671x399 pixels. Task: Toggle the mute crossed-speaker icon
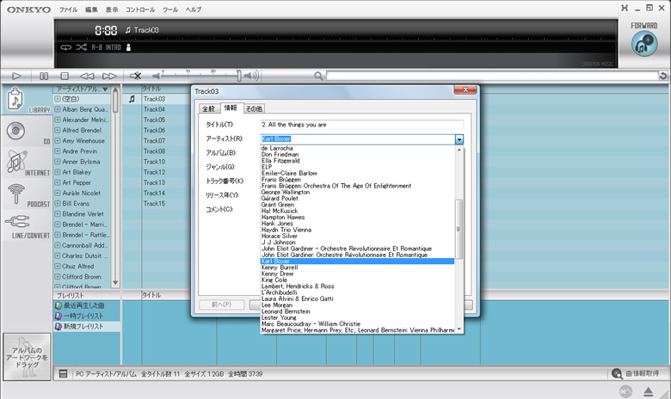click(136, 77)
